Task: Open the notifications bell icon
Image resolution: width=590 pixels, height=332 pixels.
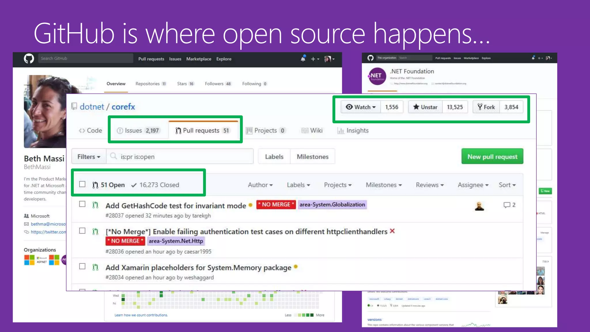Action: tap(303, 59)
